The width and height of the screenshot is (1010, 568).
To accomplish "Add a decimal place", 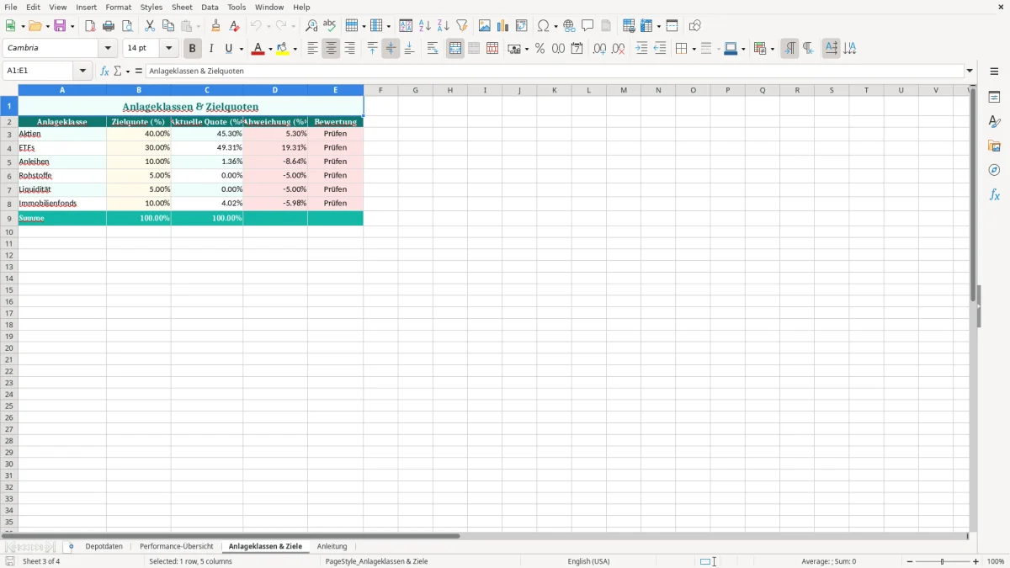I will tap(600, 49).
